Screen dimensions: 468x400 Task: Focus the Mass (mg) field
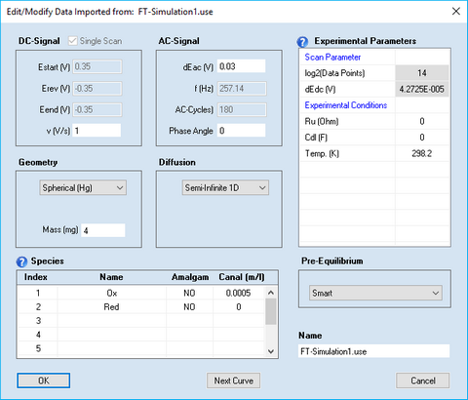coord(103,230)
